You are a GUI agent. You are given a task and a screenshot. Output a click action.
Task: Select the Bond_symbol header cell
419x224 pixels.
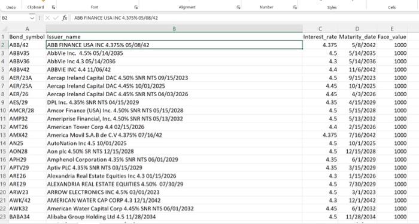click(27, 37)
